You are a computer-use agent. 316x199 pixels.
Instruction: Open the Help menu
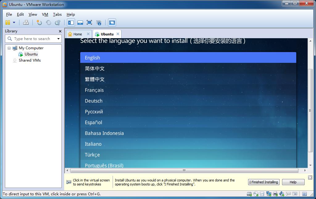71,14
